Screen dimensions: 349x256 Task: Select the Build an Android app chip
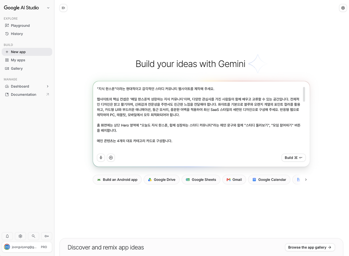click(x=117, y=180)
